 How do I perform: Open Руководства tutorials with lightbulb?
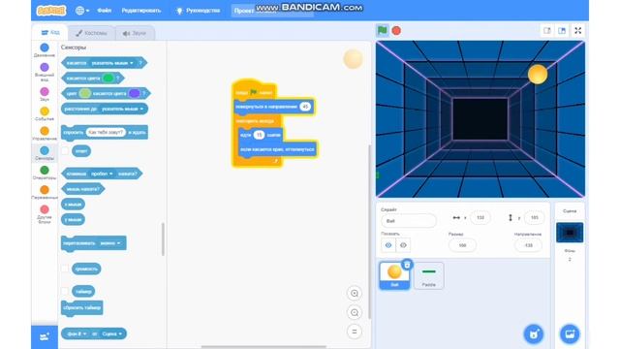tap(198, 11)
